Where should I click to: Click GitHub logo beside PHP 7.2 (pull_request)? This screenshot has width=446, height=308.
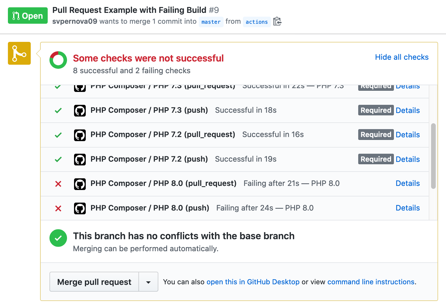click(80, 135)
